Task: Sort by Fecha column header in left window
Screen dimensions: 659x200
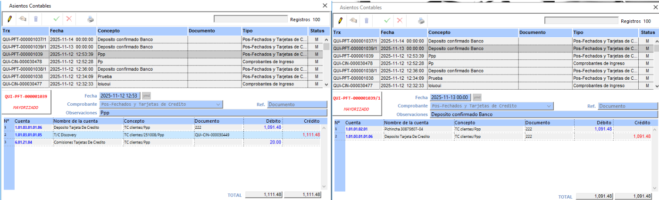Action: [73, 31]
